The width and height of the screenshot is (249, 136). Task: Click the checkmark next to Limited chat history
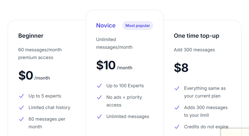point(21,108)
